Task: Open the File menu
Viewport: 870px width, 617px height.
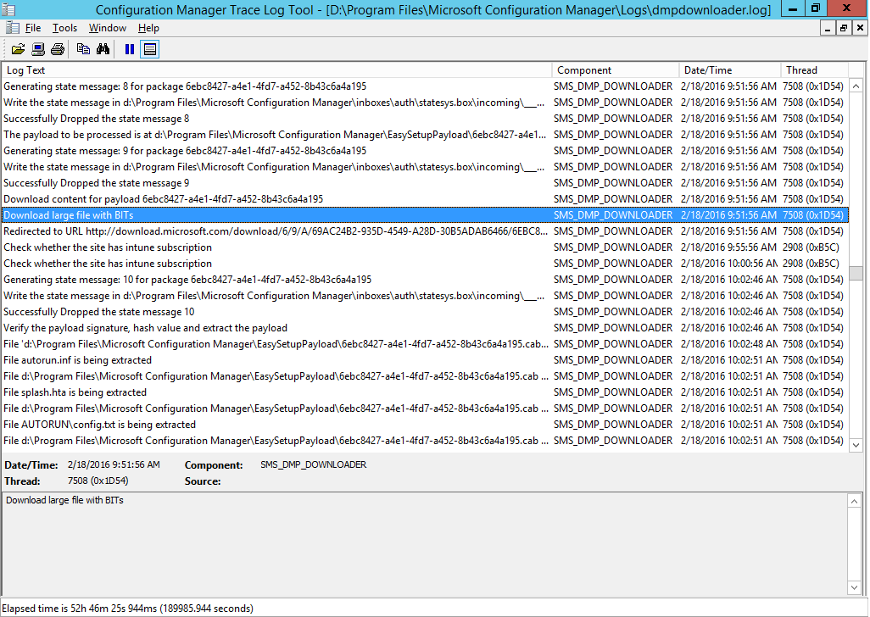Action: tap(33, 28)
